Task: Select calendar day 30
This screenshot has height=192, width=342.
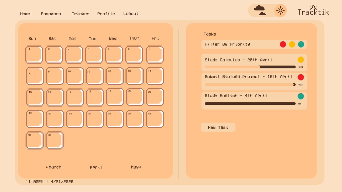Action: pyautogui.click(x=54, y=140)
